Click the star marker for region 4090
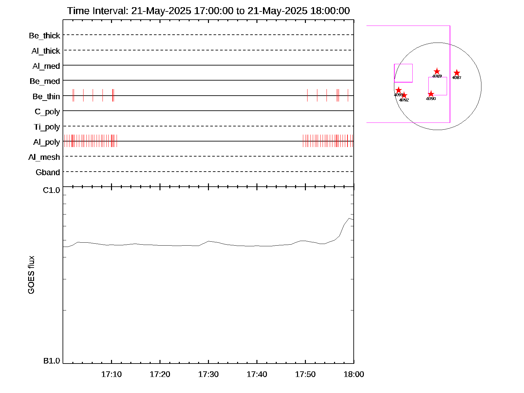524x393 pixels. [x=431, y=94]
